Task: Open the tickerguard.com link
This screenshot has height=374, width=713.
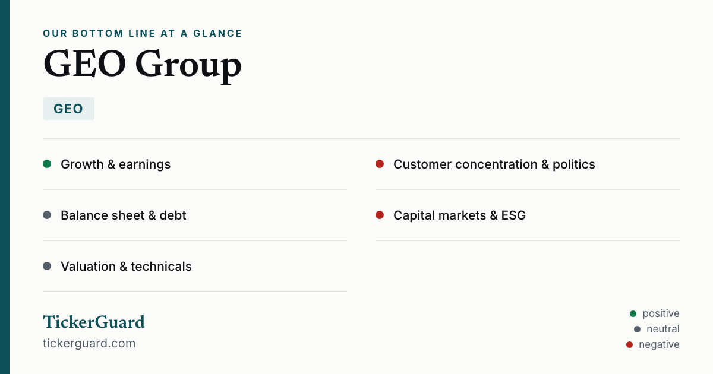Action: tap(89, 343)
